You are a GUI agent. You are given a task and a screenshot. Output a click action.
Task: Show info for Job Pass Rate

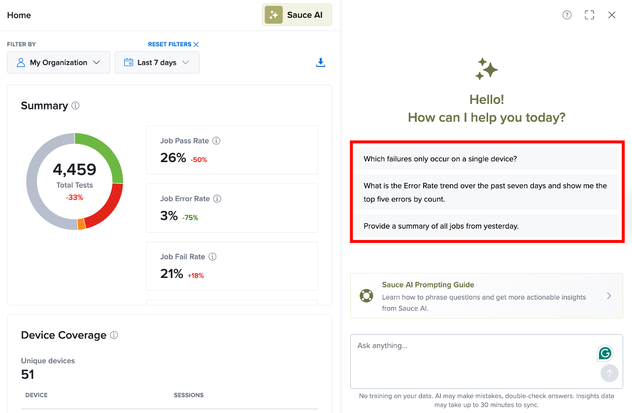pos(216,140)
